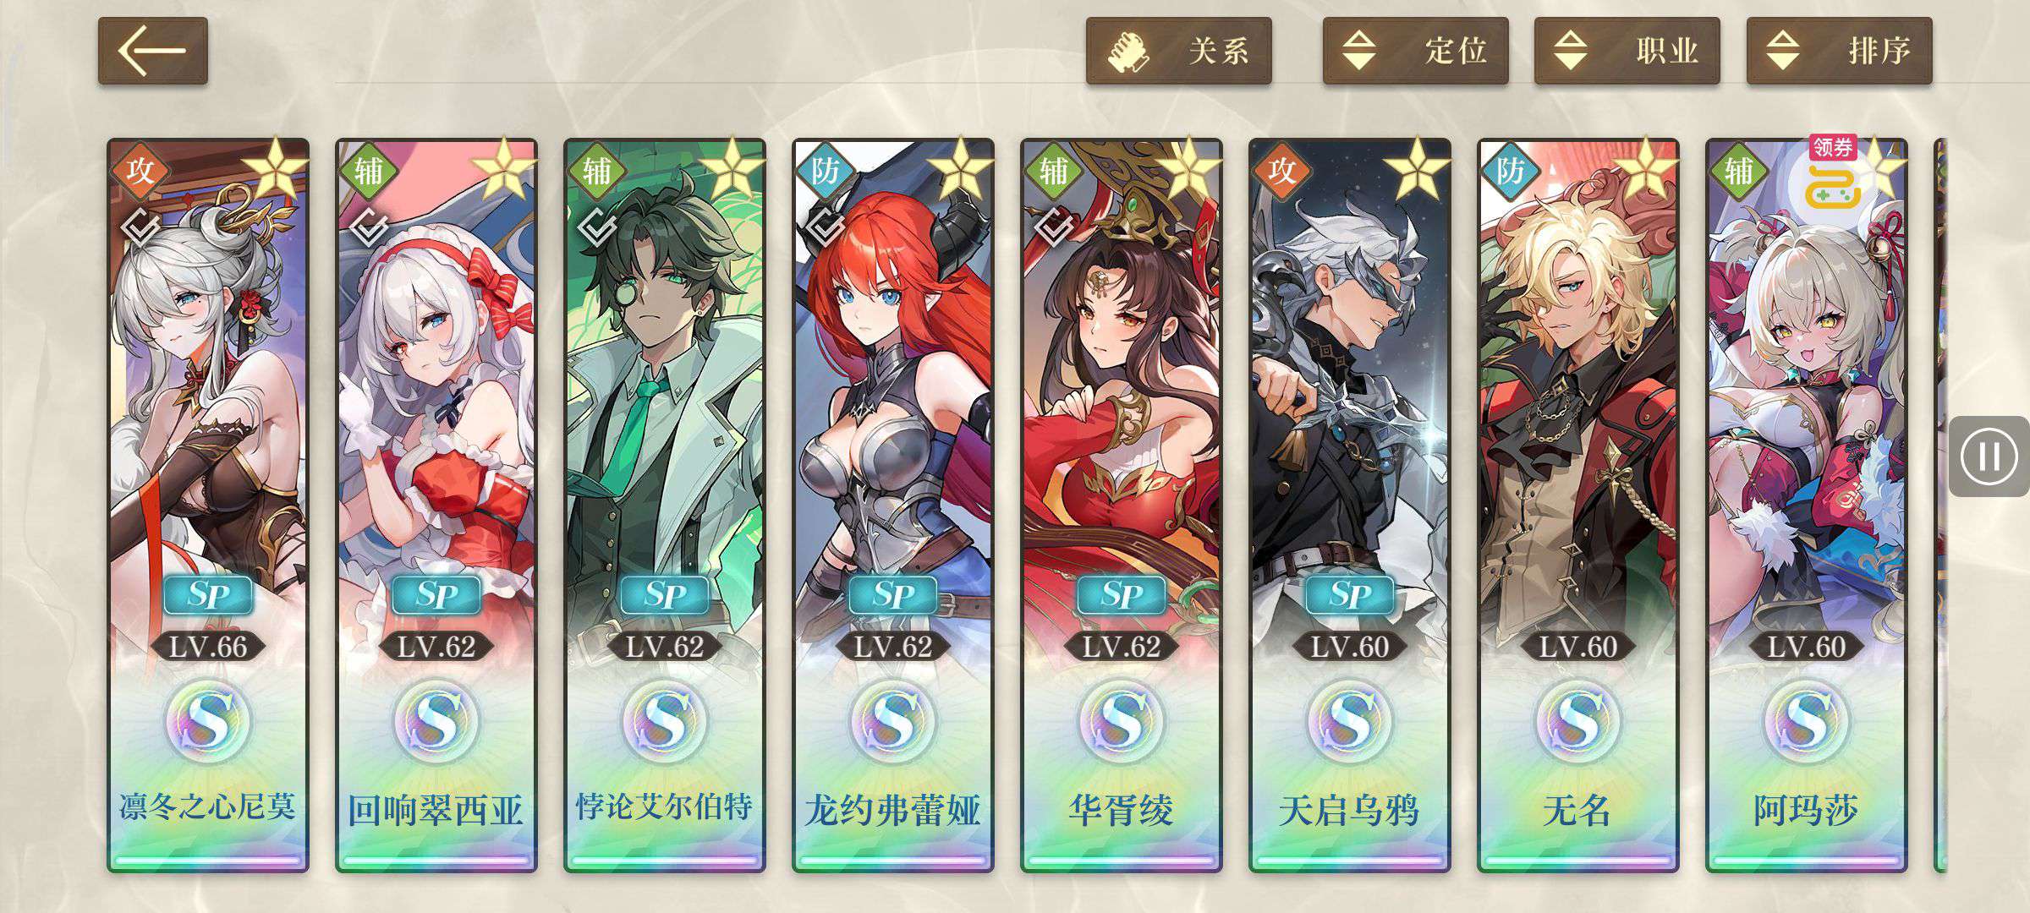Click SP badge on 凛冬之心尼莫 card
The height and width of the screenshot is (913, 2030).
pyautogui.click(x=208, y=595)
